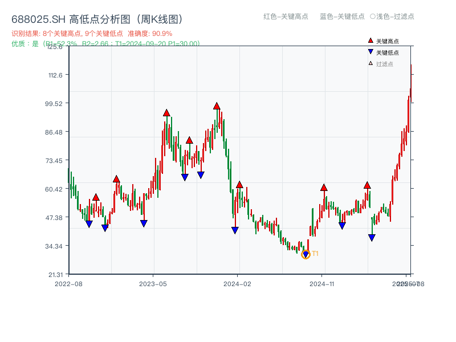This screenshot has width=456, height=342.
Task: Click the last blue low marker before the 2025 rally
Action: click(x=371, y=237)
